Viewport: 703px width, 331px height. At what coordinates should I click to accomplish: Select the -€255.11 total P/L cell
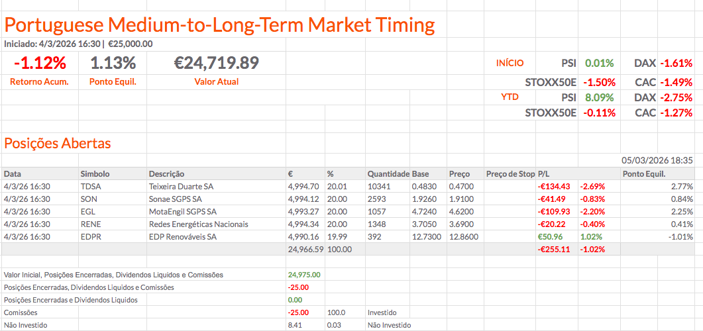point(554,250)
